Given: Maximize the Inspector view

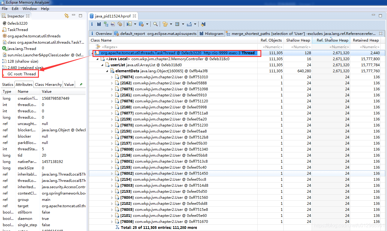Looking at the screenshot, I should 80,16.
